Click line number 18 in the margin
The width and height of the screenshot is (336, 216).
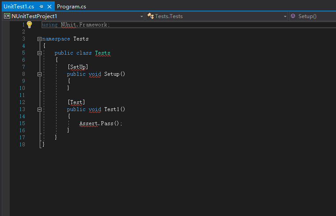tap(22, 145)
